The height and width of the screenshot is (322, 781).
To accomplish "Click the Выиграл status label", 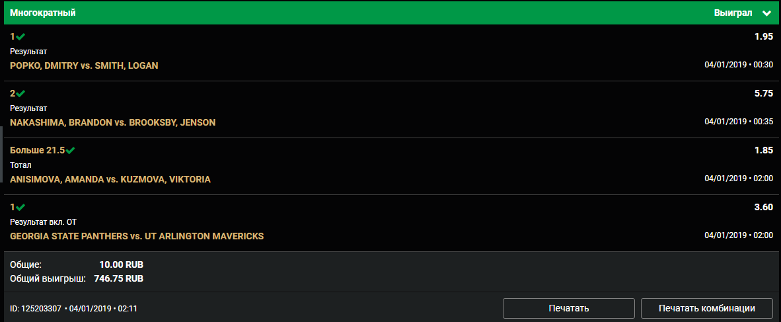I will [733, 13].
